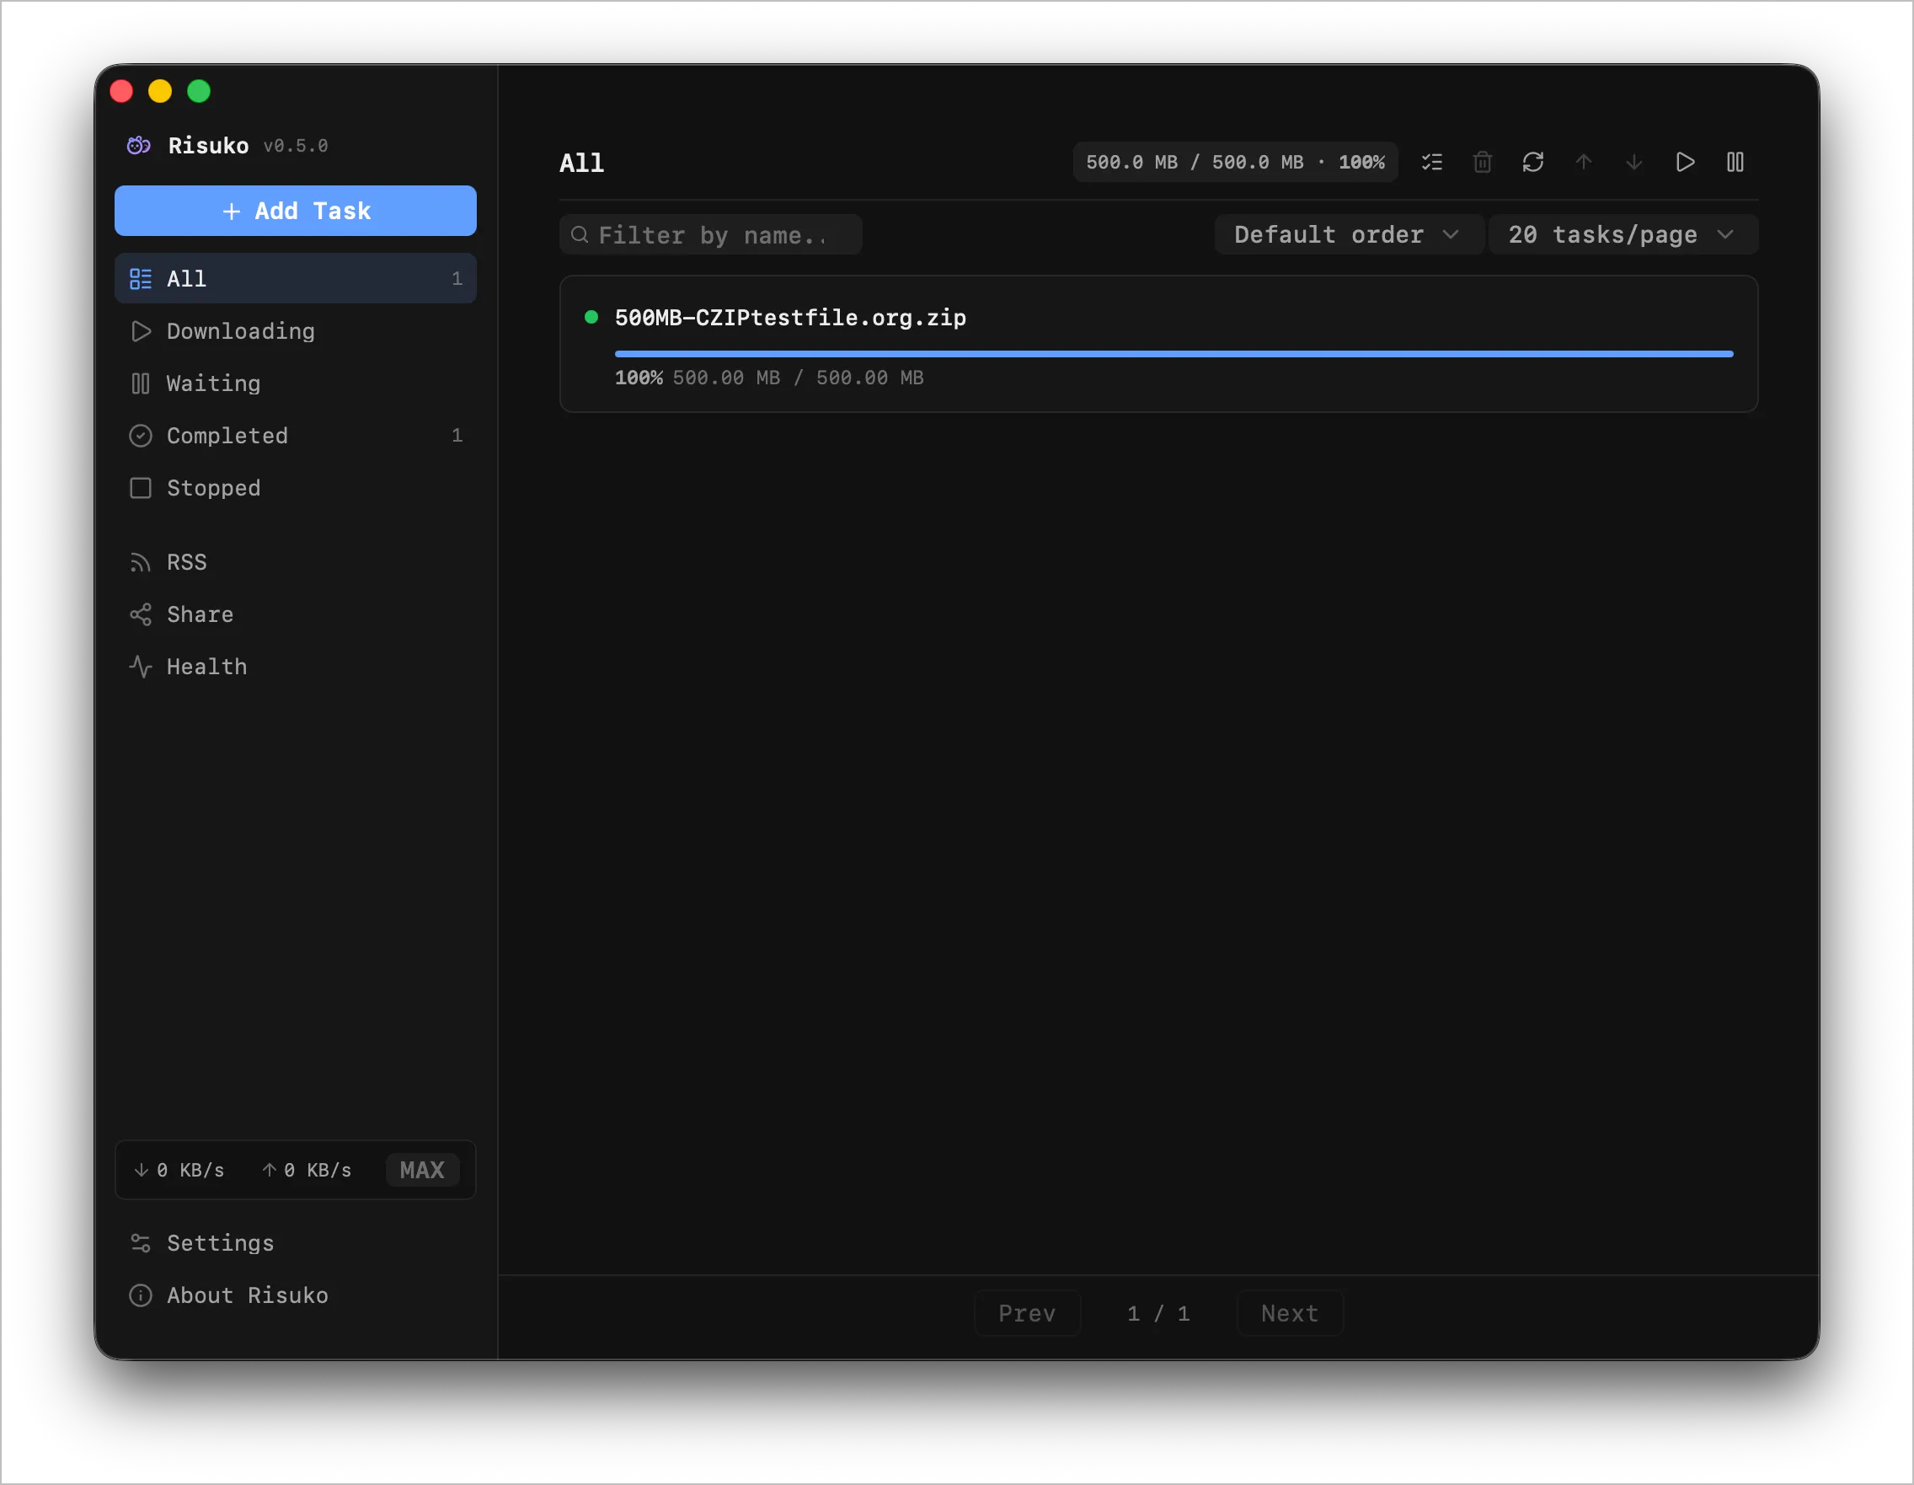This screenshot has width=1914, height=1485.
Task: Click the upload speed 0 KB/s indicator
Action: click(307, 1171)
